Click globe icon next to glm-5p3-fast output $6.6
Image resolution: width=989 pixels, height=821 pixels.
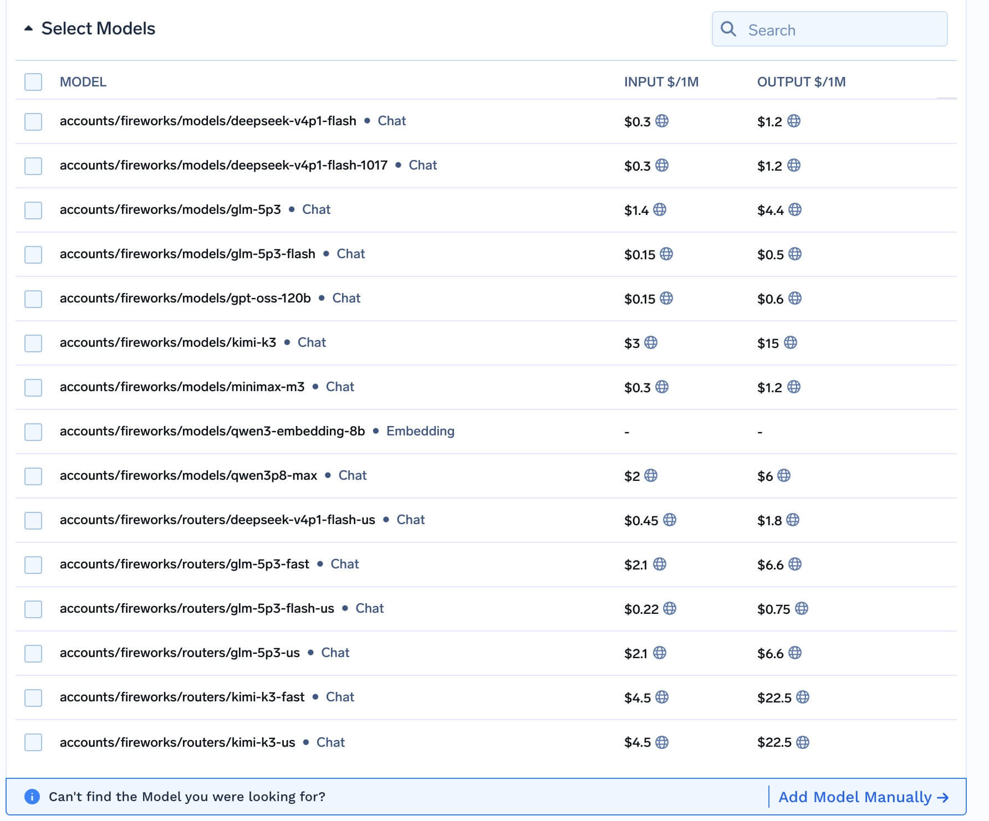tap(795, 564)
